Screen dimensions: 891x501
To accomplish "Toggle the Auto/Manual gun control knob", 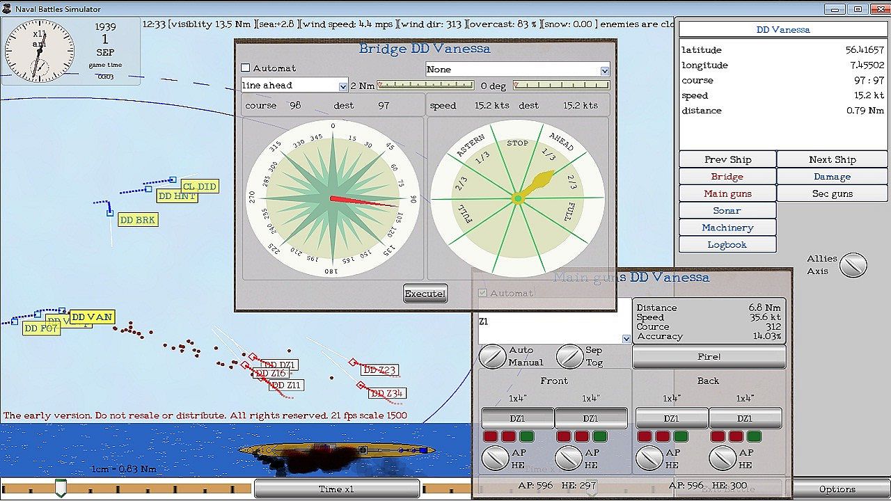I will 492,356.
